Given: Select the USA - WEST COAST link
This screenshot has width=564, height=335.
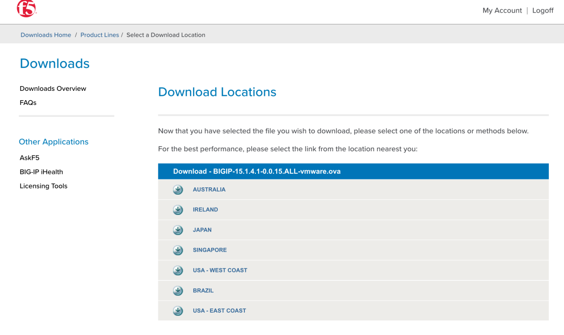Looking at the screenshot, I should point(220,270).
